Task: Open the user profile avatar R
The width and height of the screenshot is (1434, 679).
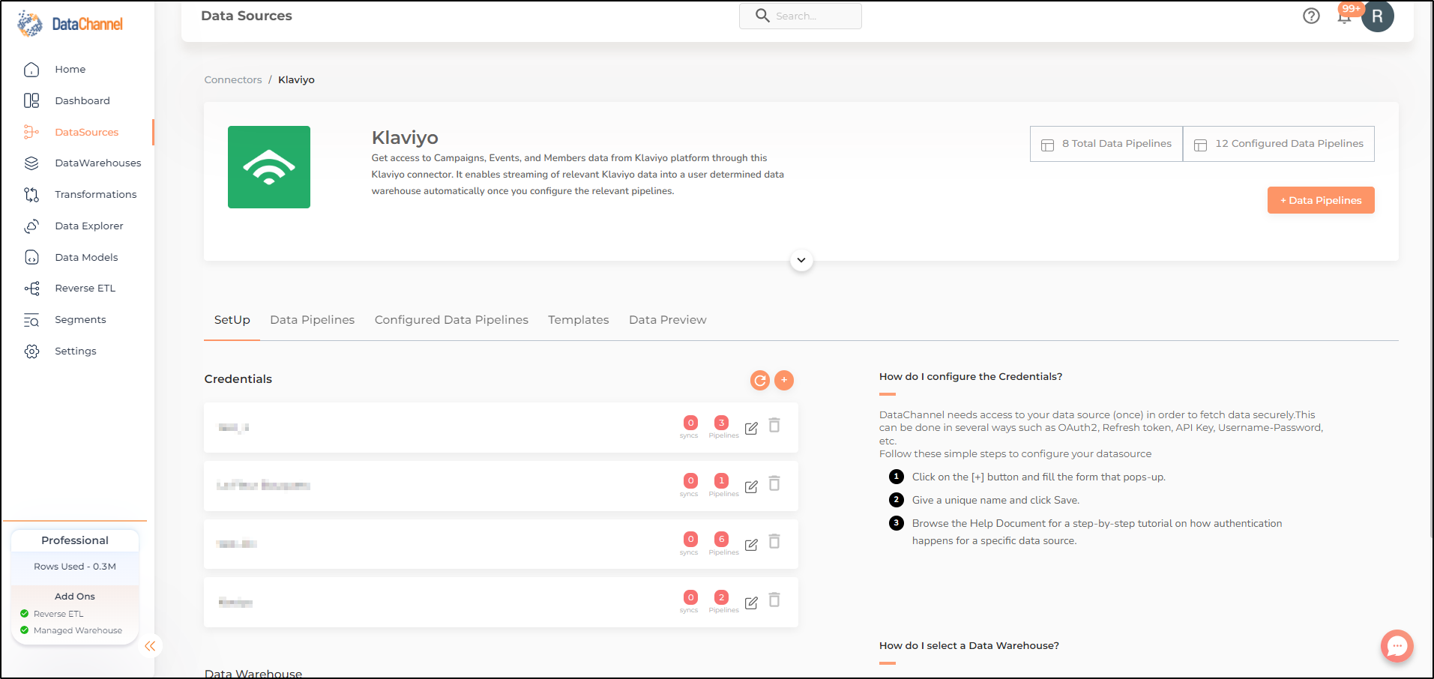Action: [1378, 16]
